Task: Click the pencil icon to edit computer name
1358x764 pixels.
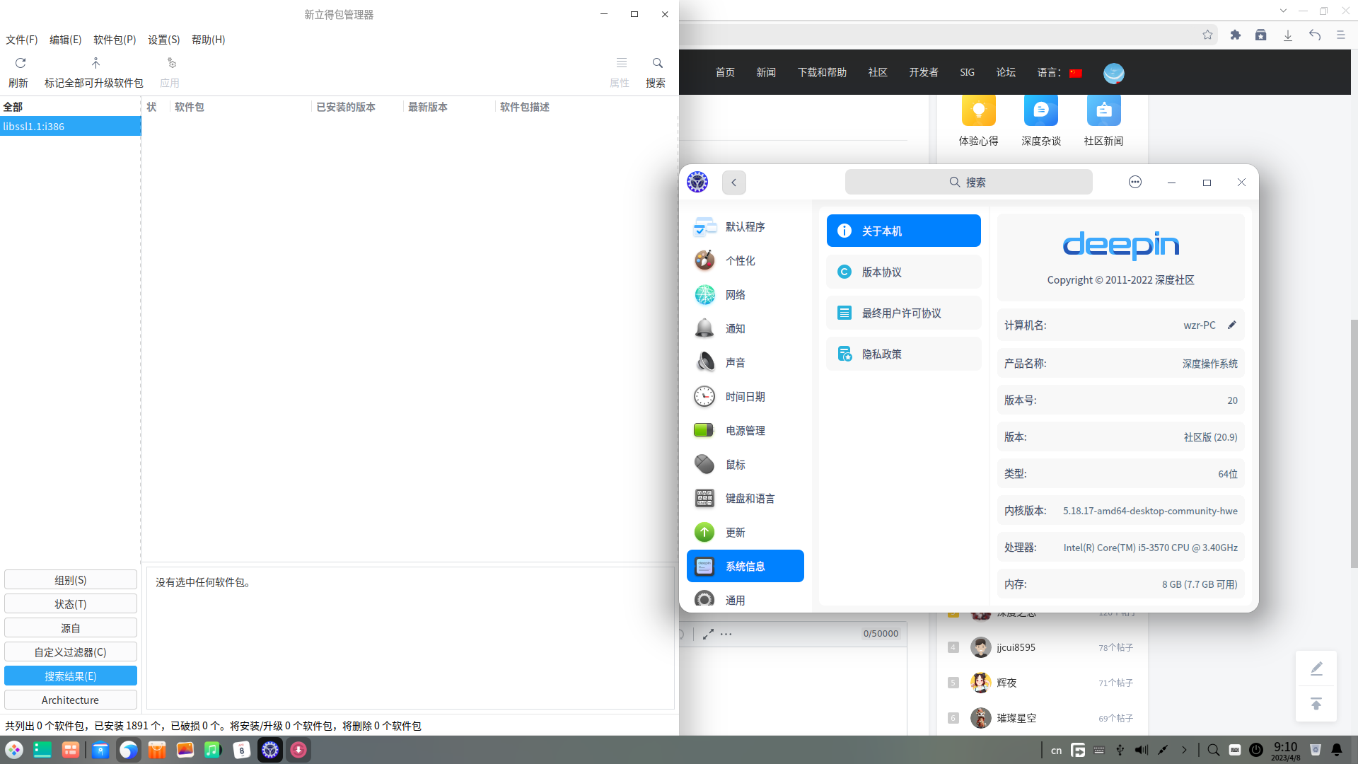Action: [1232, 325]
